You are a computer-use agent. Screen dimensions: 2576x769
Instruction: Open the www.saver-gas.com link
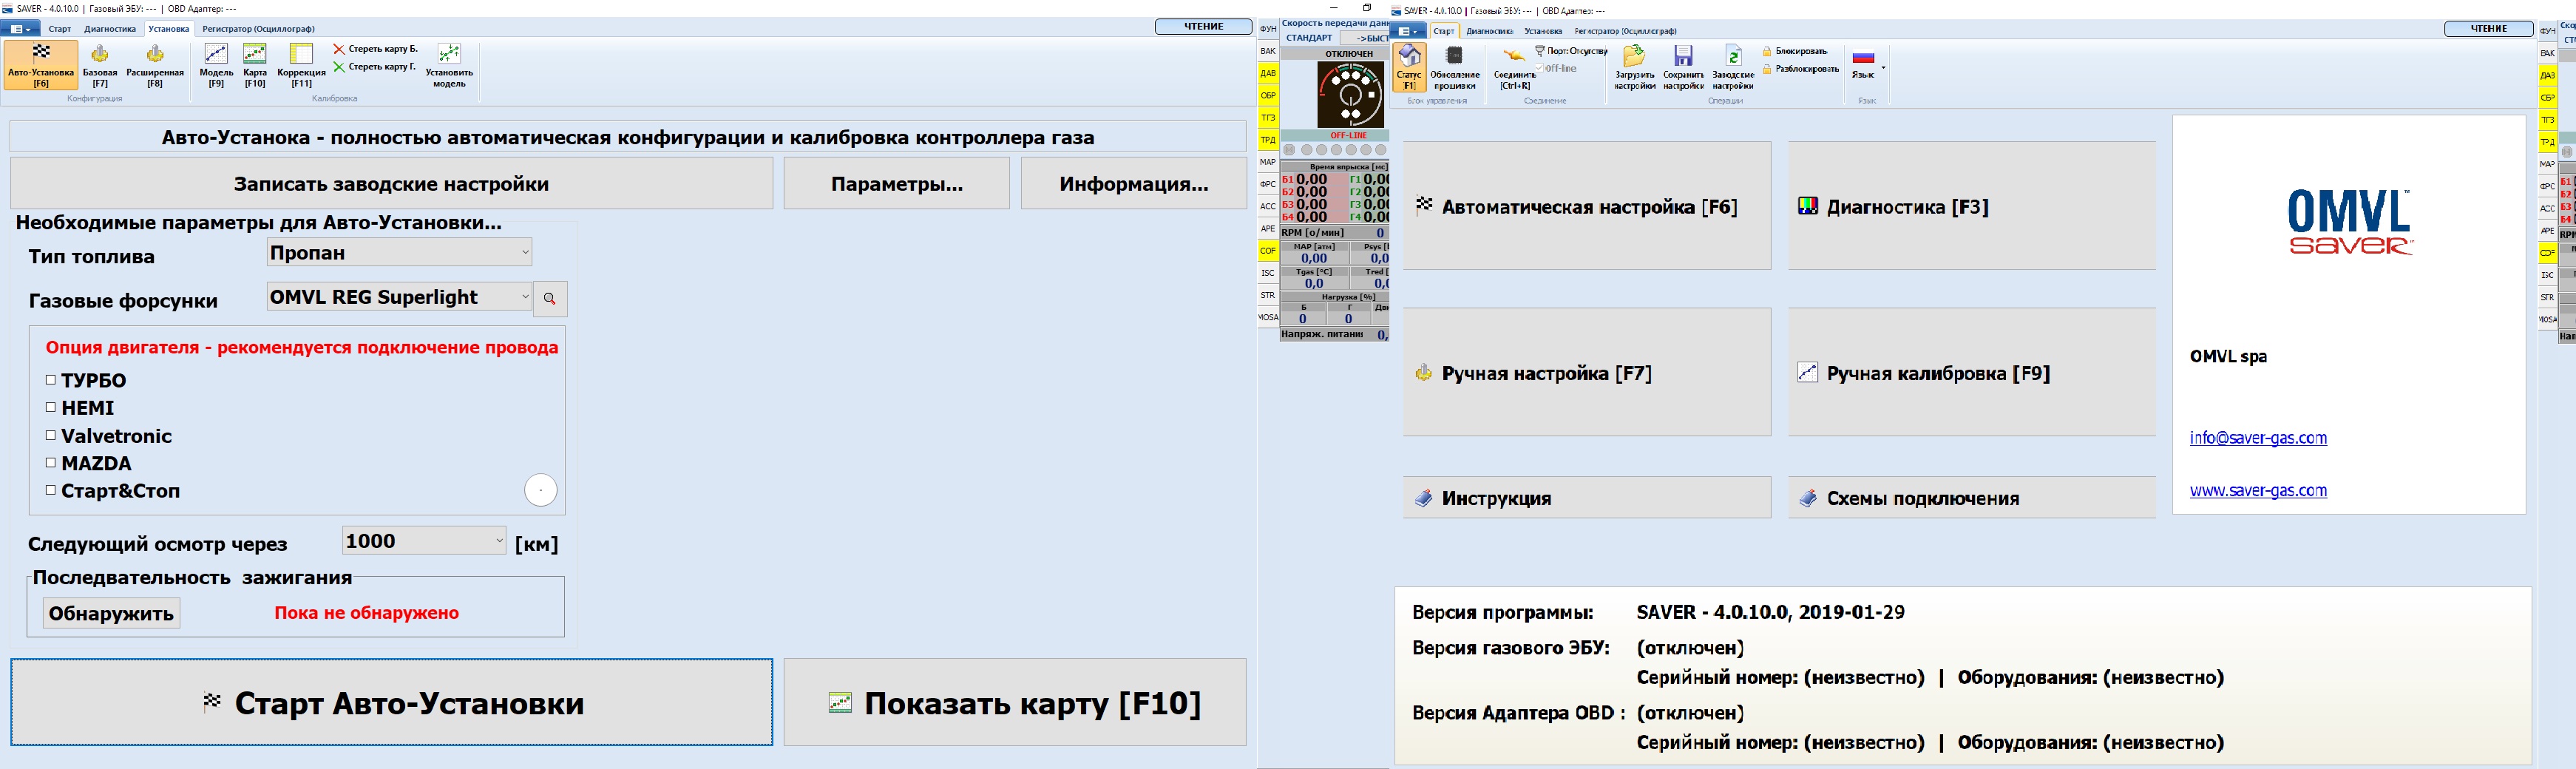pos(2258,491)
